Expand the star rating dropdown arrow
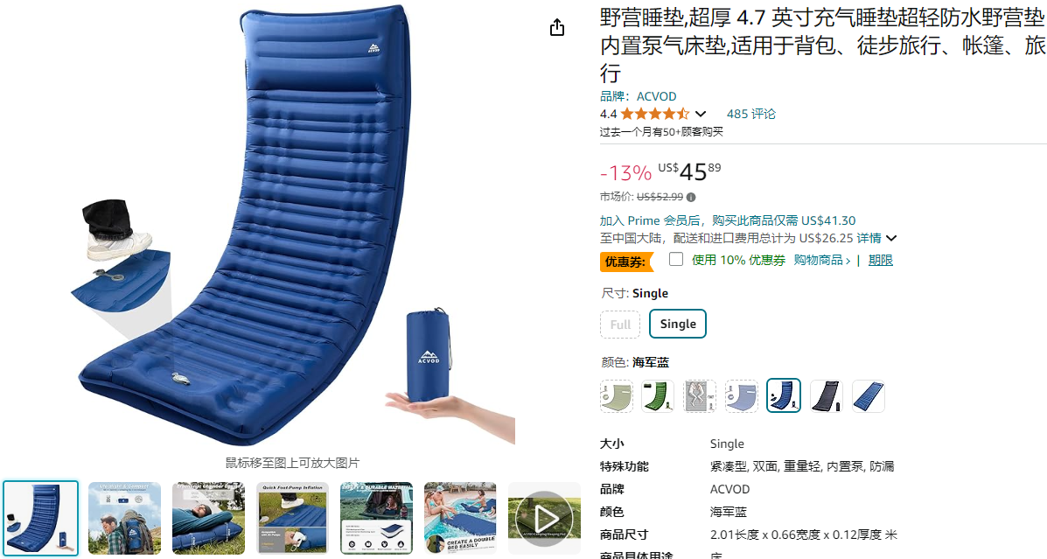This screenshot has height=559, width=1047. coord(701,115)
